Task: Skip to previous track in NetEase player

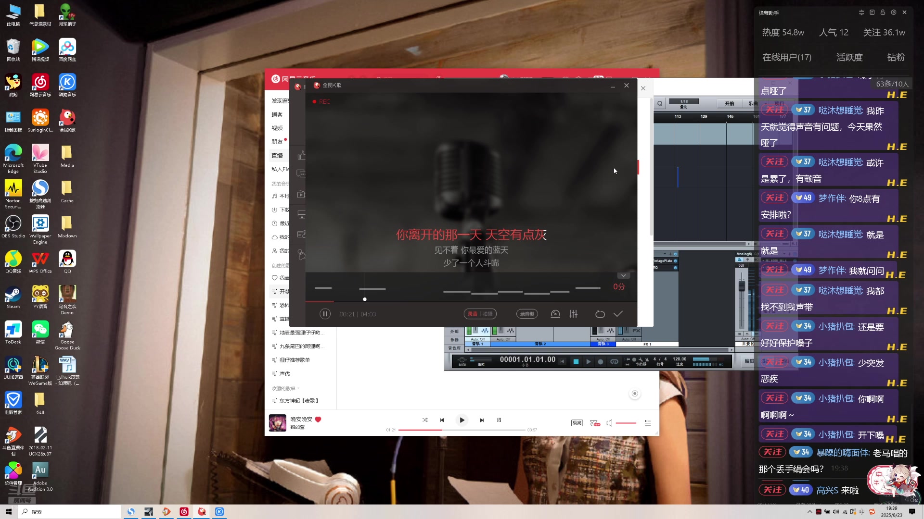Action: pyautogui.click(x=442, y=420)
